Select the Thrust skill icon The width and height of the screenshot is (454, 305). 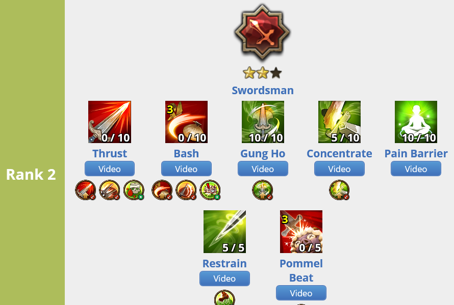tap(110, 122)
